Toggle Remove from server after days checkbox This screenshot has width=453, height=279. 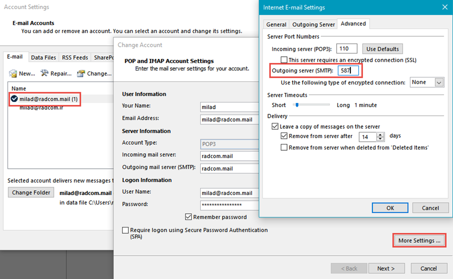pos(284,136)
